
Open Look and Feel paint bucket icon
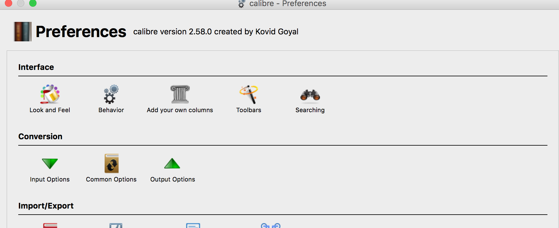tap(50, 94)
